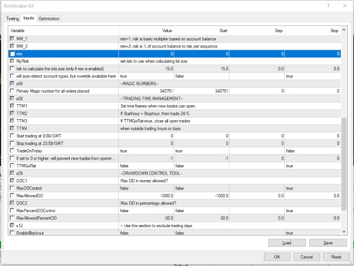Toggle the prevent new trades checkbox
The width and height of the screenshot is (354, 266).
(12, 158)
